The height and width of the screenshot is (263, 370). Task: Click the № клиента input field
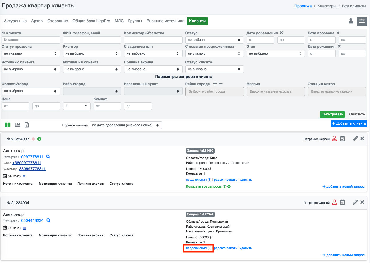[x=31, y=40]
